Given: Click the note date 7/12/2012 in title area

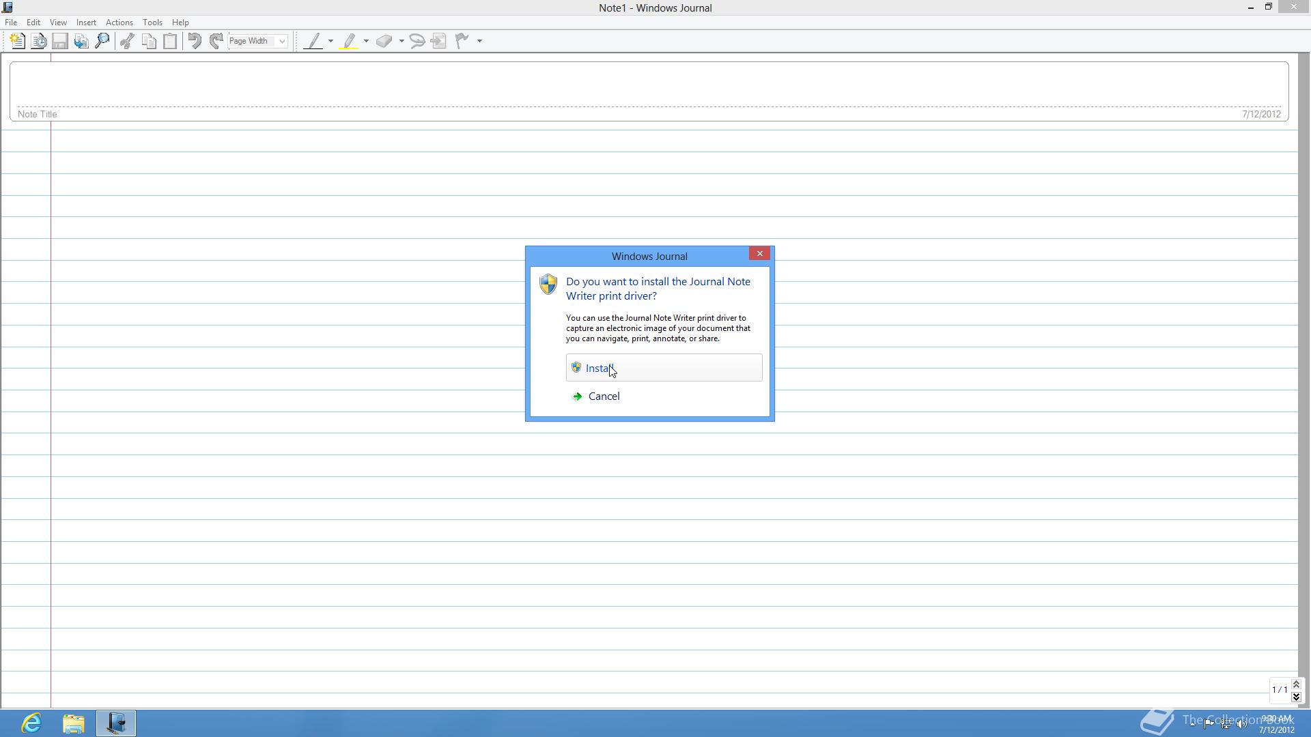Looking at the screenshot, I should (x=1261, y=114).
